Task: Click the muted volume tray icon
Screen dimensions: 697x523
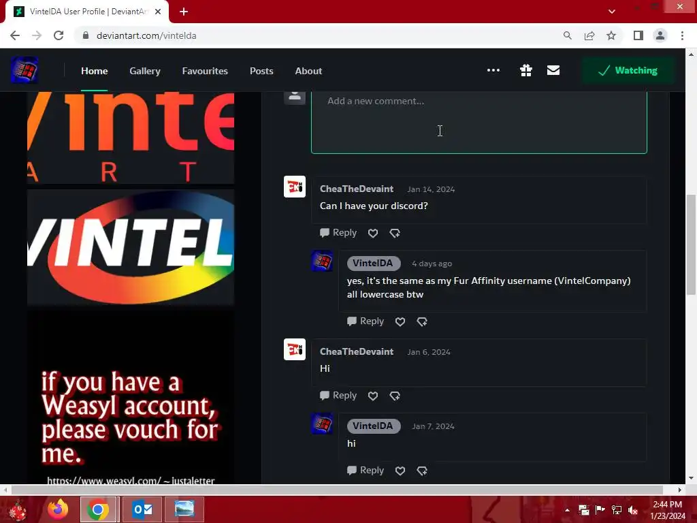Action: 633,510
